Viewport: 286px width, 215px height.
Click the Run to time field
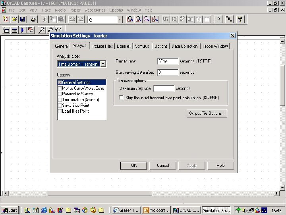(168, 61)
